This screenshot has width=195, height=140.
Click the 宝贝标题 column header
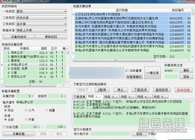(x=122, y=10)
